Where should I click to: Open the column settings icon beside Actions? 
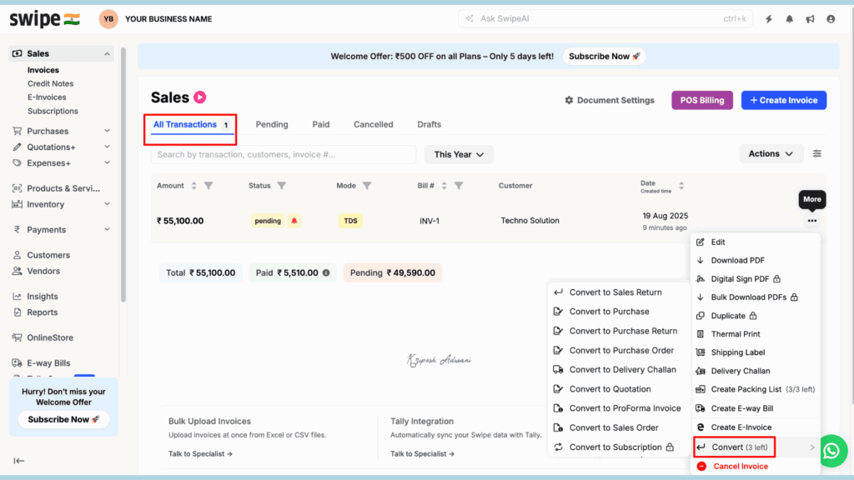(817, 154)
